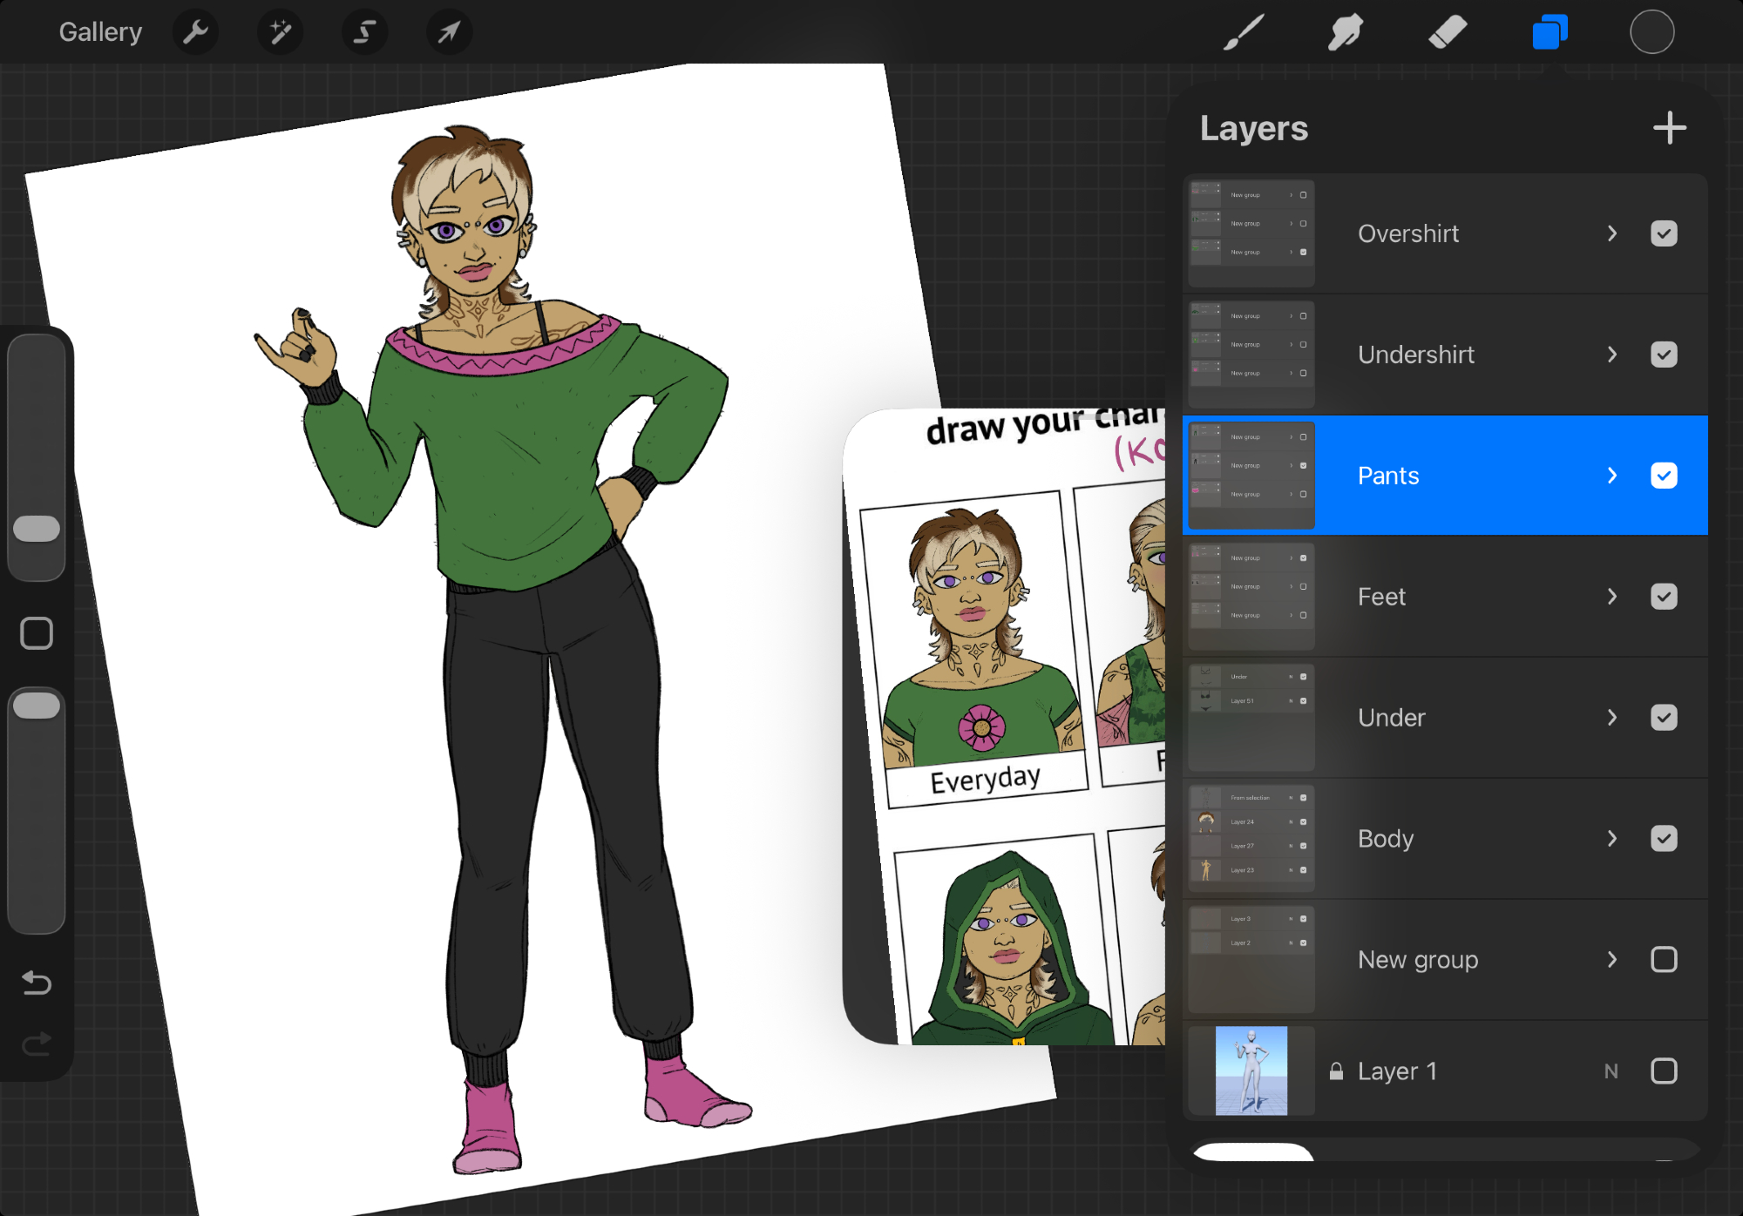Expand the Undershirt group chevron

tap(1611, 355)
